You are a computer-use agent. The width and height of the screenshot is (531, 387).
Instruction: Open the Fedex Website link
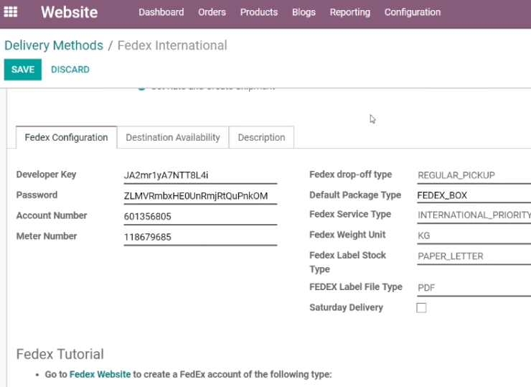[x=100, y=375]
